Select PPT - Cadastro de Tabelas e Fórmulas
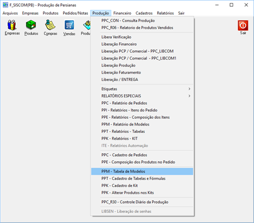Screen dimensions: 254x223 point(142,179)
